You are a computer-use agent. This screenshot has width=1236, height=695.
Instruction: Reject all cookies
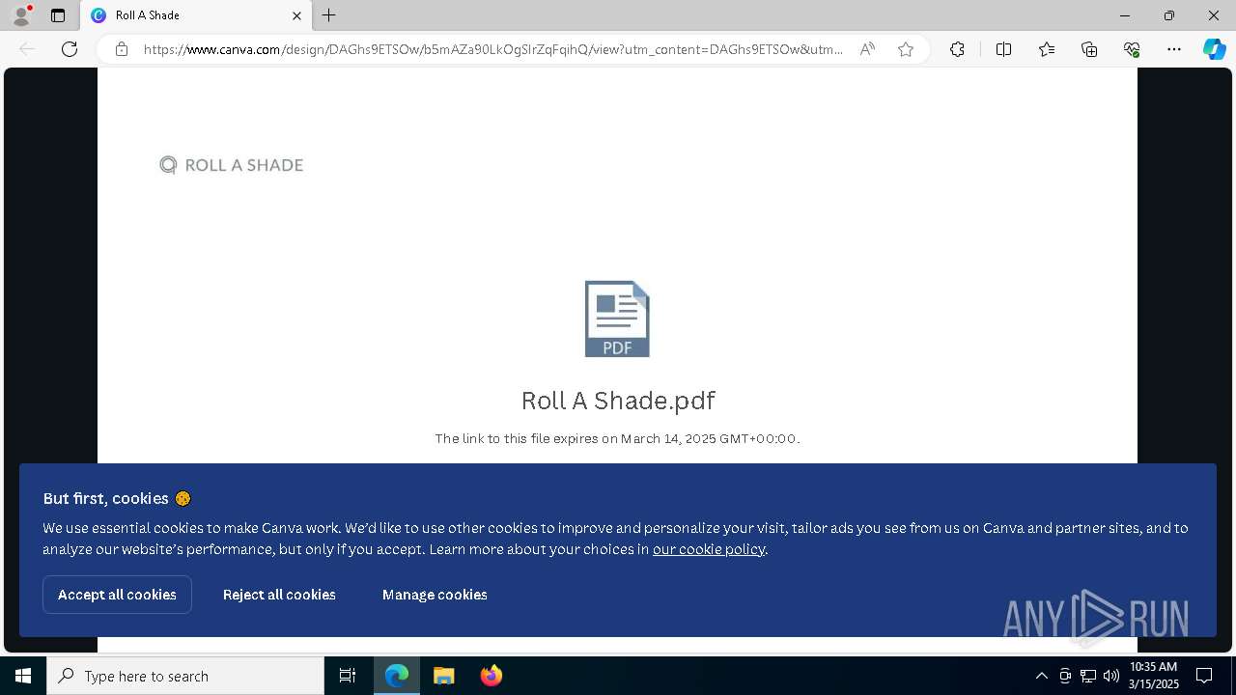279,595
